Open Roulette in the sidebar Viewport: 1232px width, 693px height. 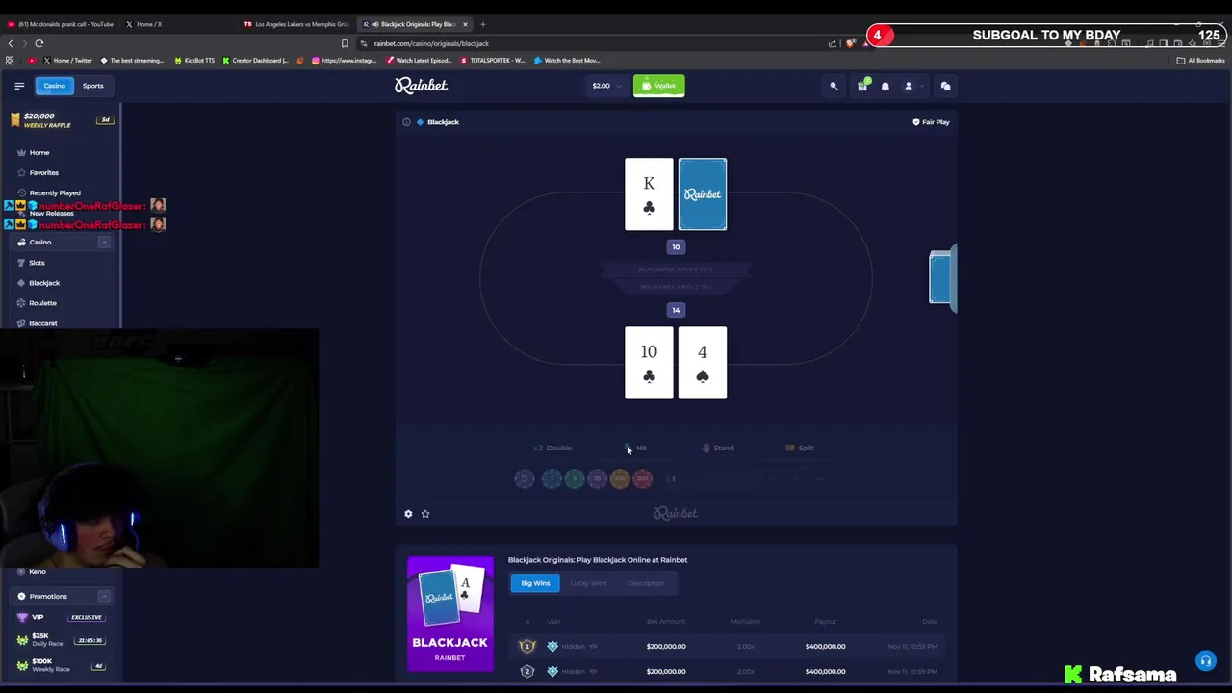pos(42,303)
